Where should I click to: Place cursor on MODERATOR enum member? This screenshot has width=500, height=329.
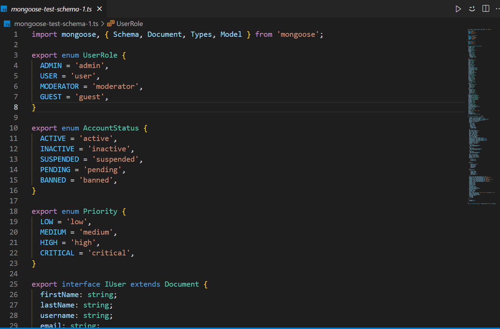59,86
